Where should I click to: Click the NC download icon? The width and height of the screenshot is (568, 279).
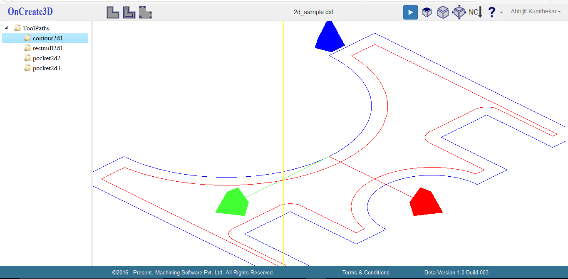475,12
